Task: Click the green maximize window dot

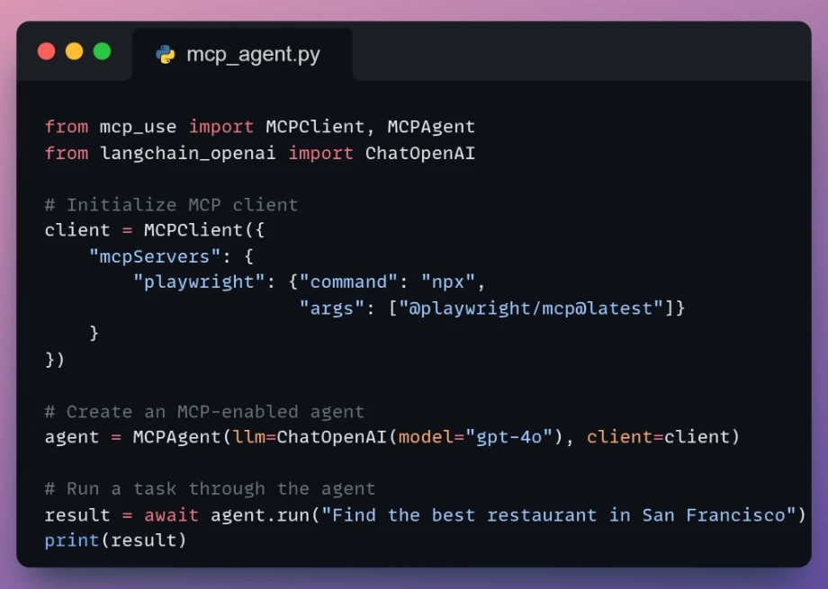Action: pos(102,51)
